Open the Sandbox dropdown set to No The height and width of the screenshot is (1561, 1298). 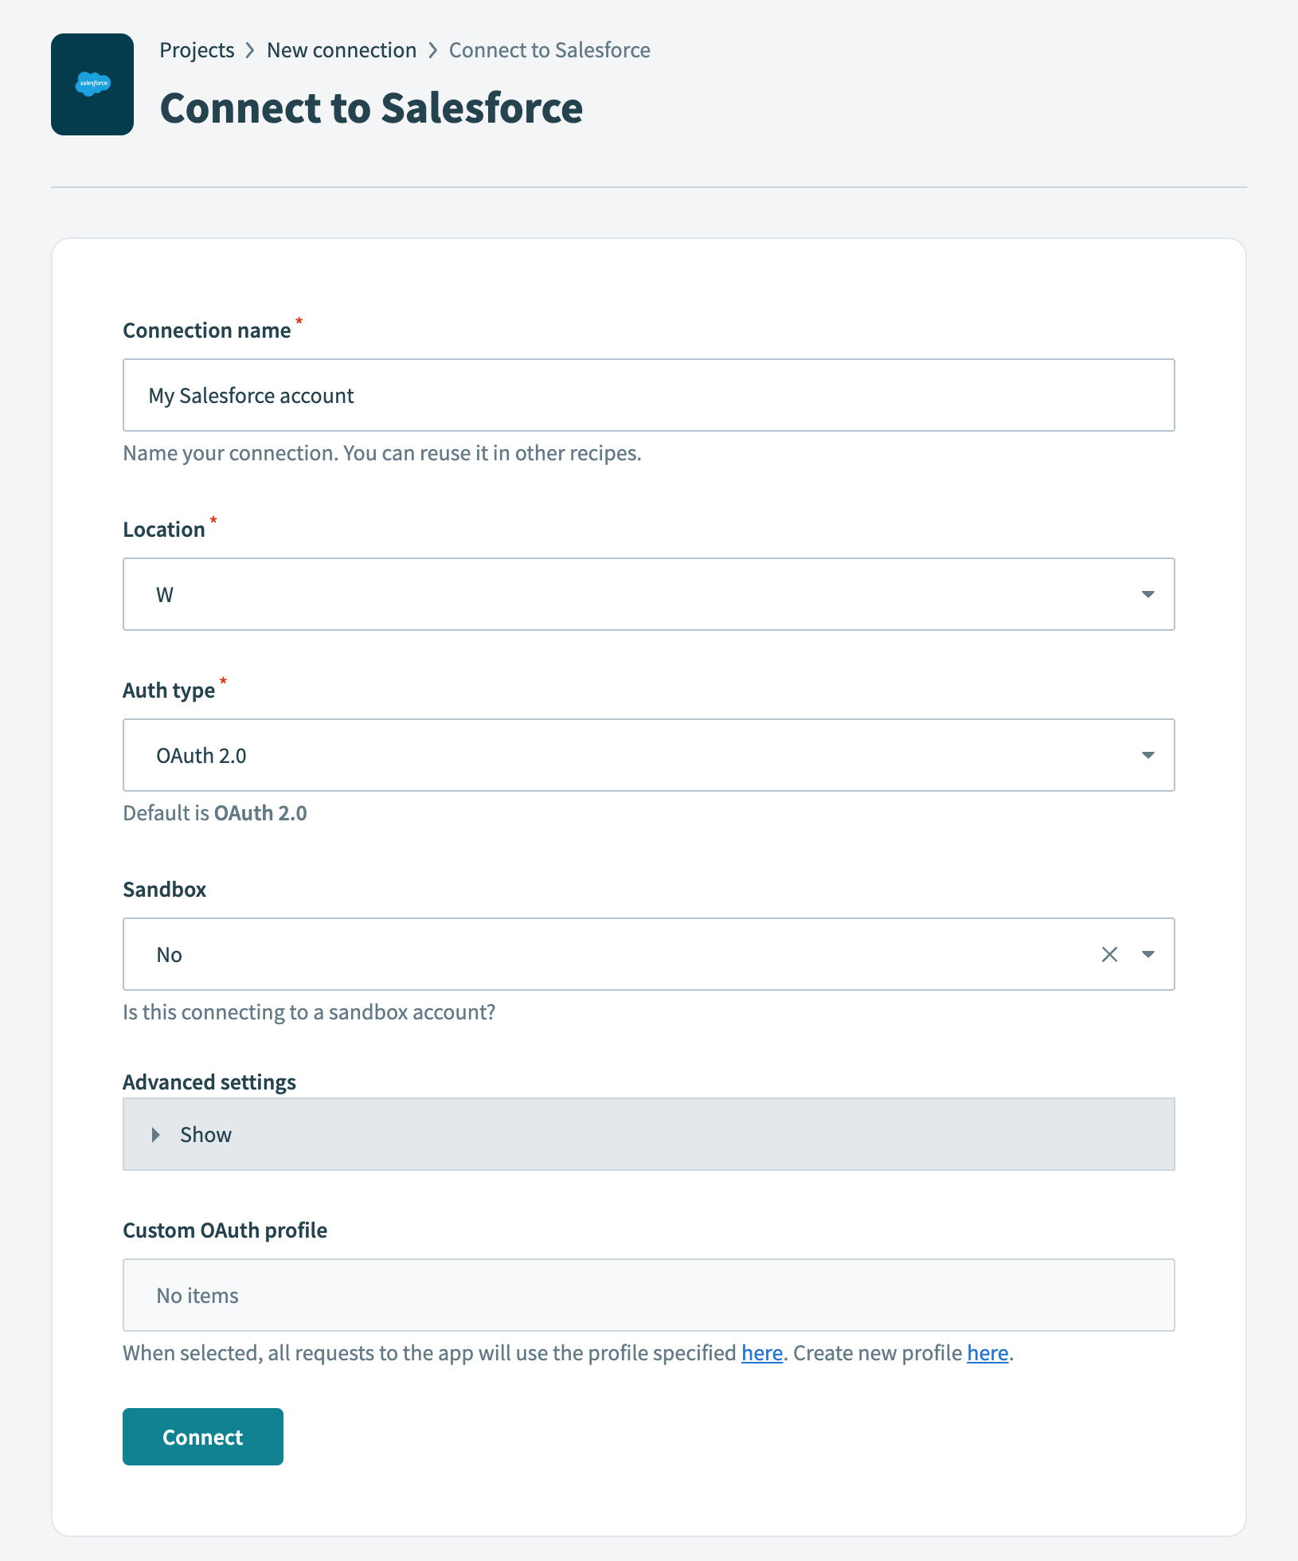tap(557, 954)
